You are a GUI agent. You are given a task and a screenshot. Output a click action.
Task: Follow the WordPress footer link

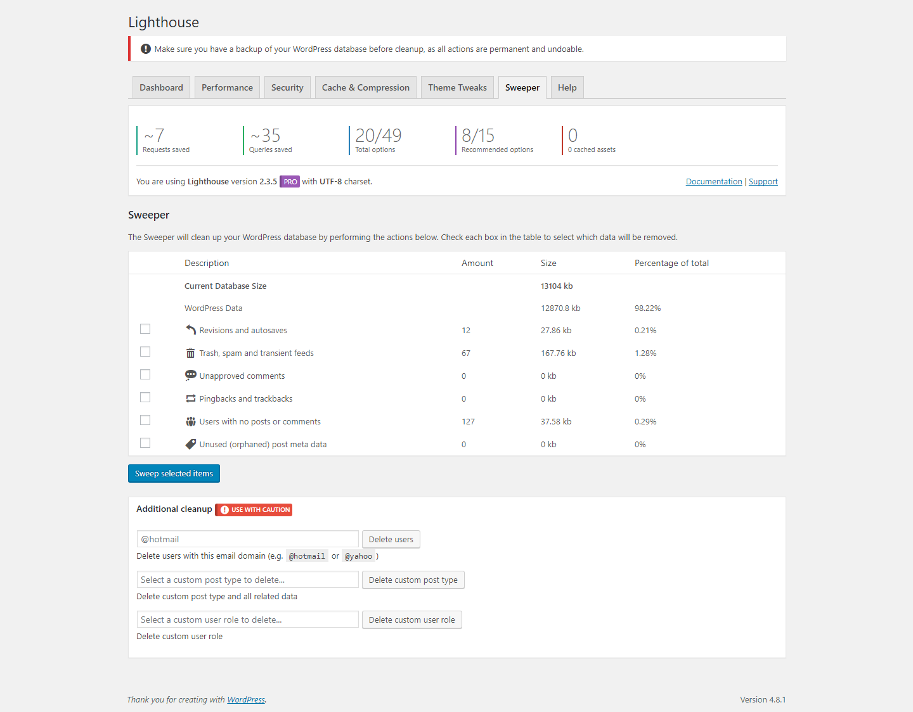[x=246, y=700]
